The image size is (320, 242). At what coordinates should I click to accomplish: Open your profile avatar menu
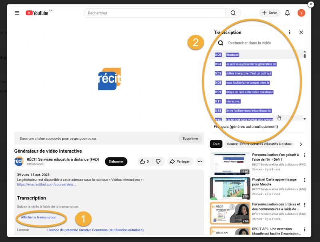click(x=301, y=12)
